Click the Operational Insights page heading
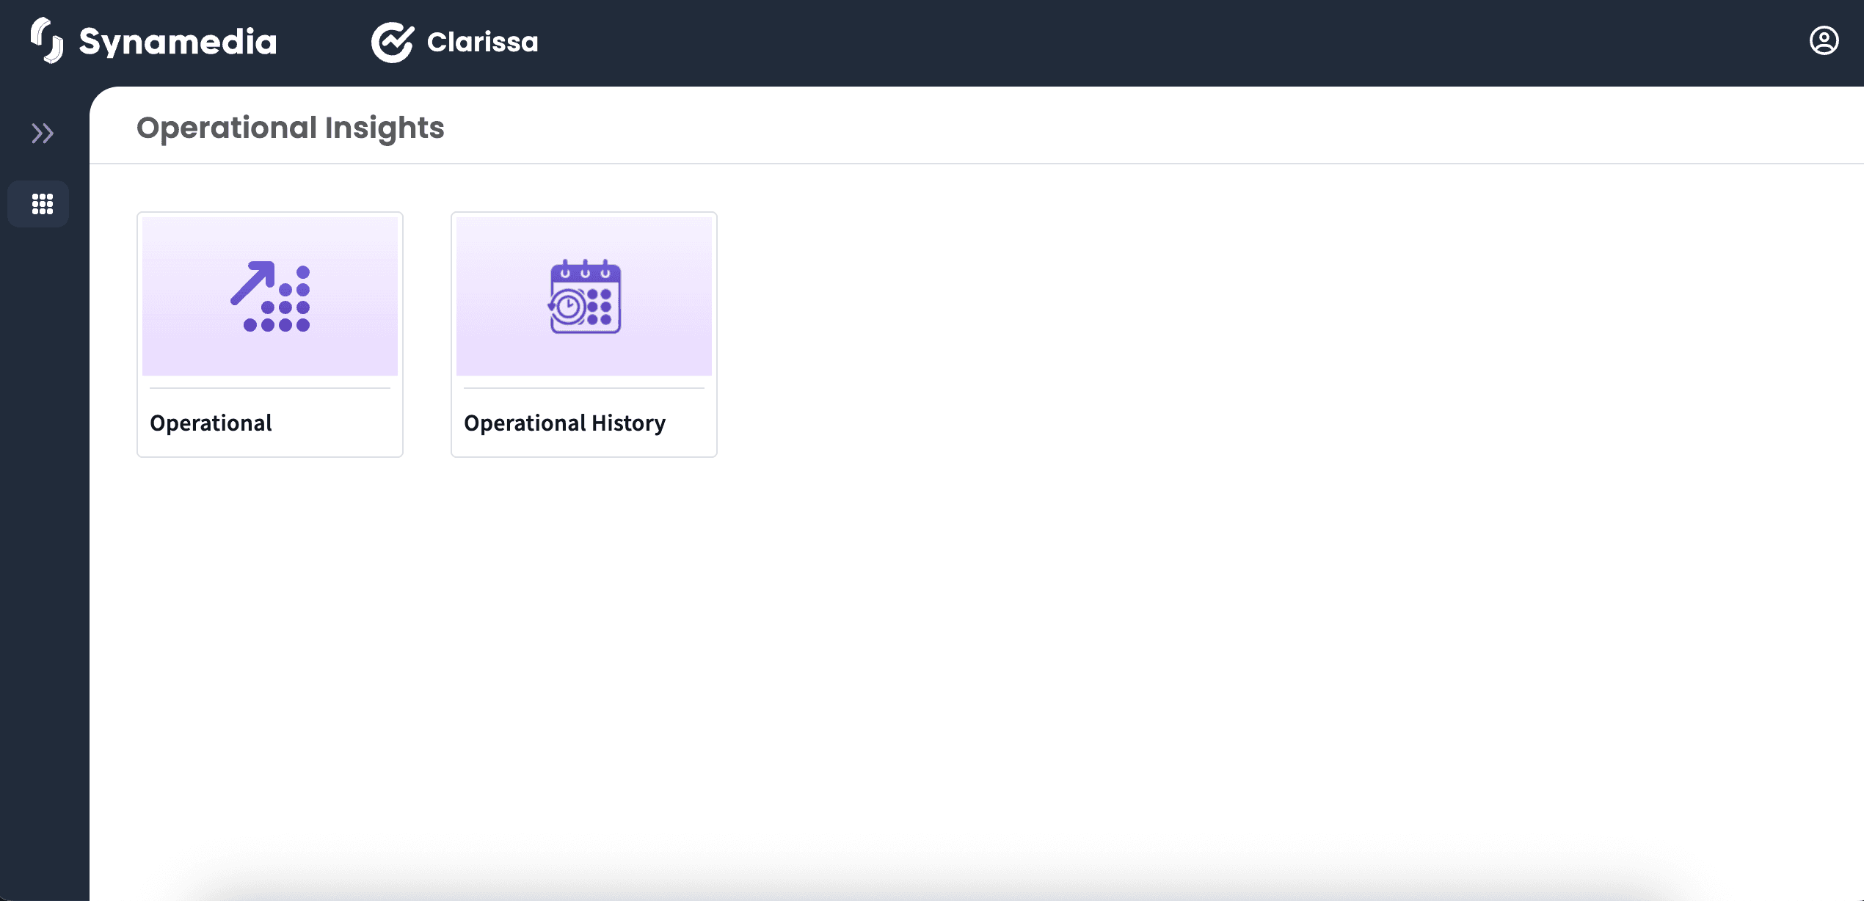 pyautogui.click(x=290, y=128)
